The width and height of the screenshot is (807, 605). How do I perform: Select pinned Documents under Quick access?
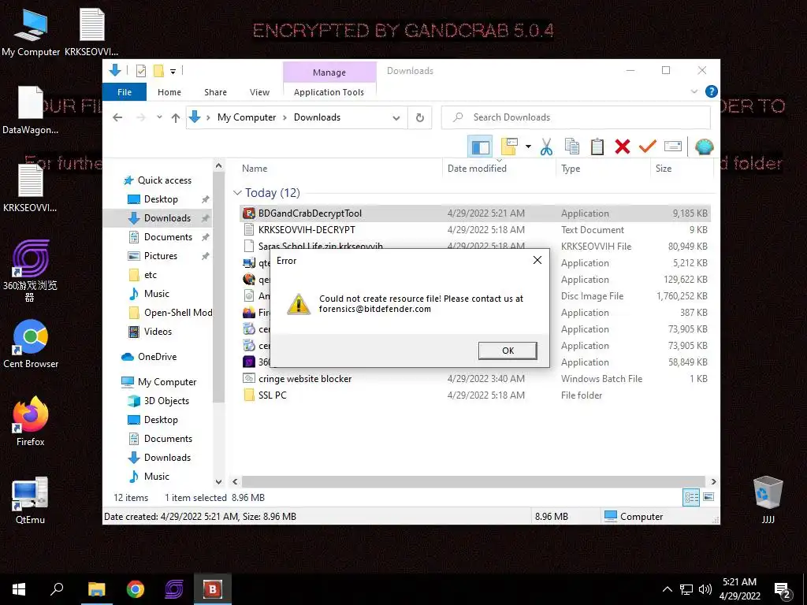[168, 236]
